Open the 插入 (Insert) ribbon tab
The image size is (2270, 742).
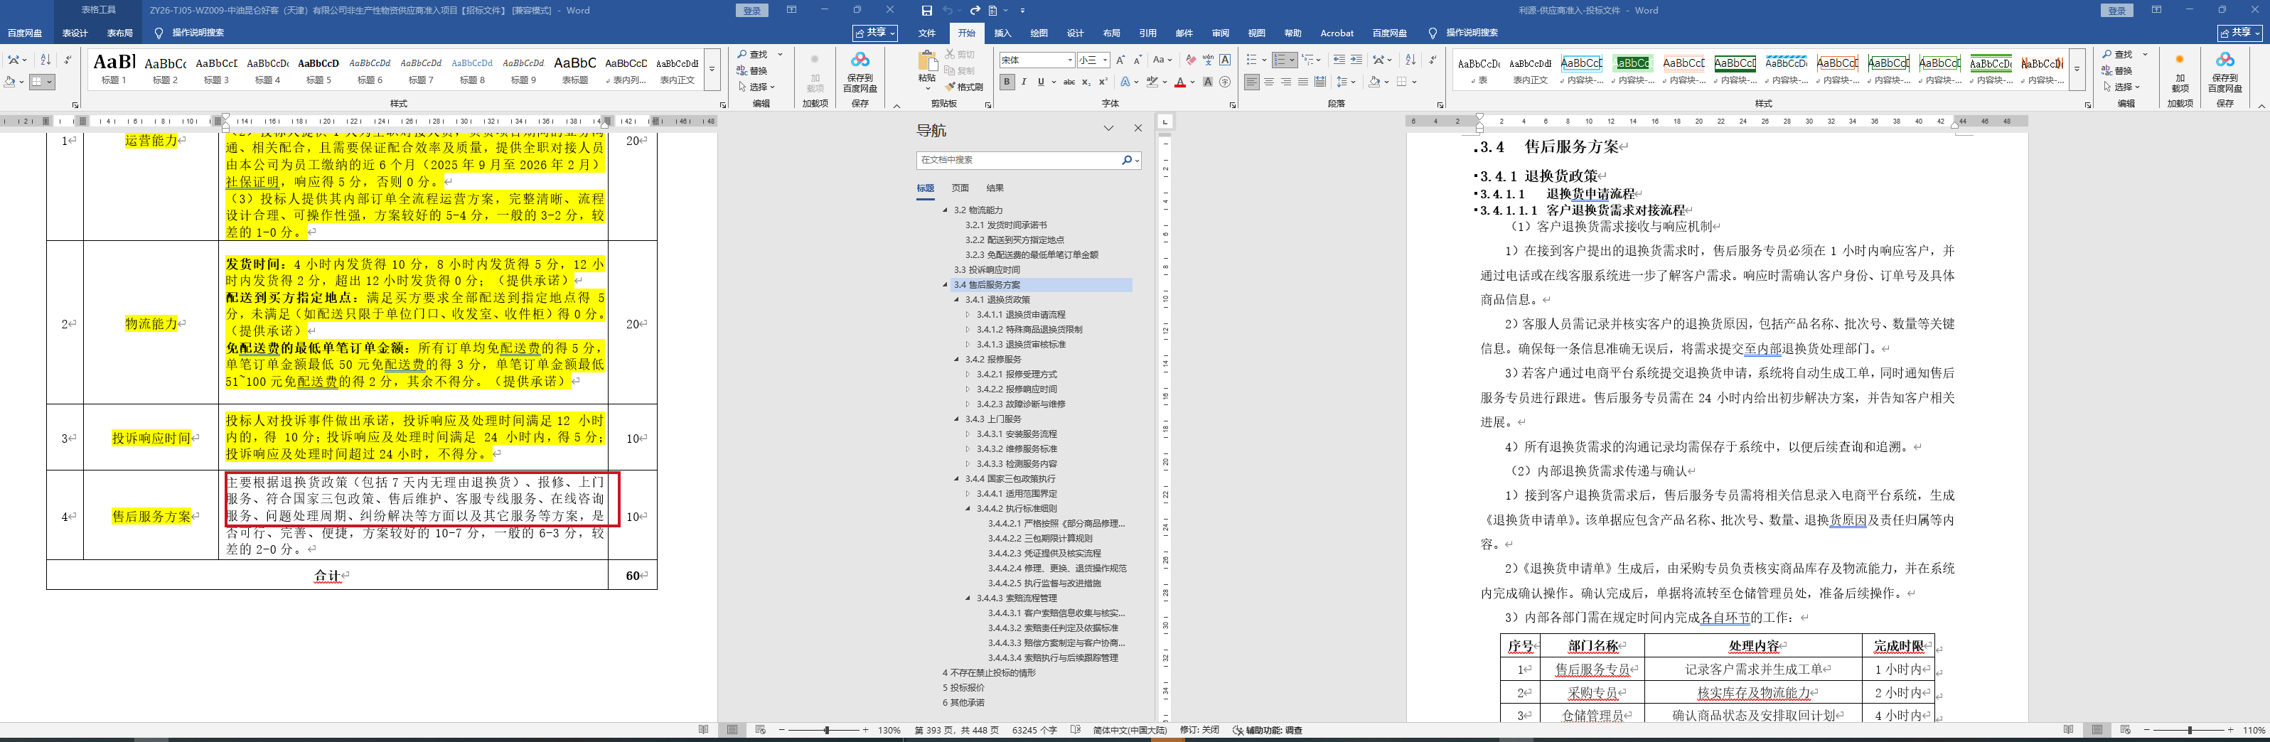pos(1003,33)
